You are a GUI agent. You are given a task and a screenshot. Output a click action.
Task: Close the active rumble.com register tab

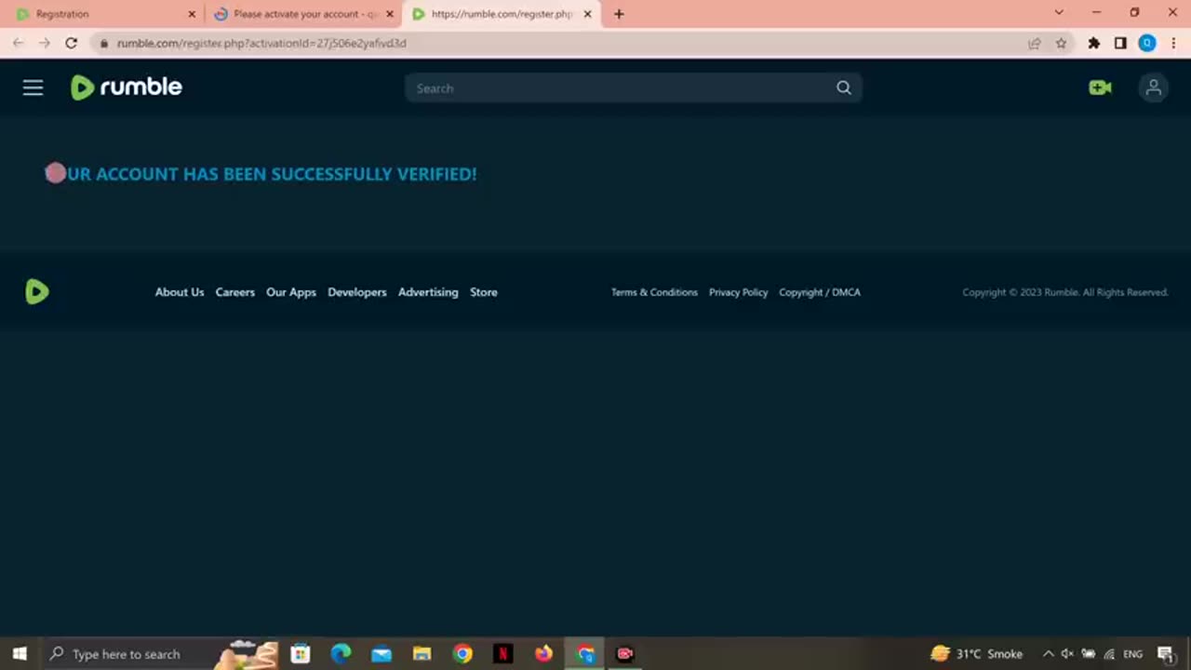coord(587,14)
